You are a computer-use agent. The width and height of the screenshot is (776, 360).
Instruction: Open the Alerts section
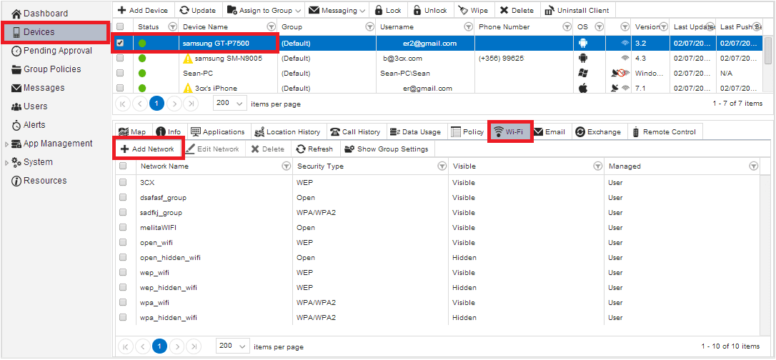[28, 124]
